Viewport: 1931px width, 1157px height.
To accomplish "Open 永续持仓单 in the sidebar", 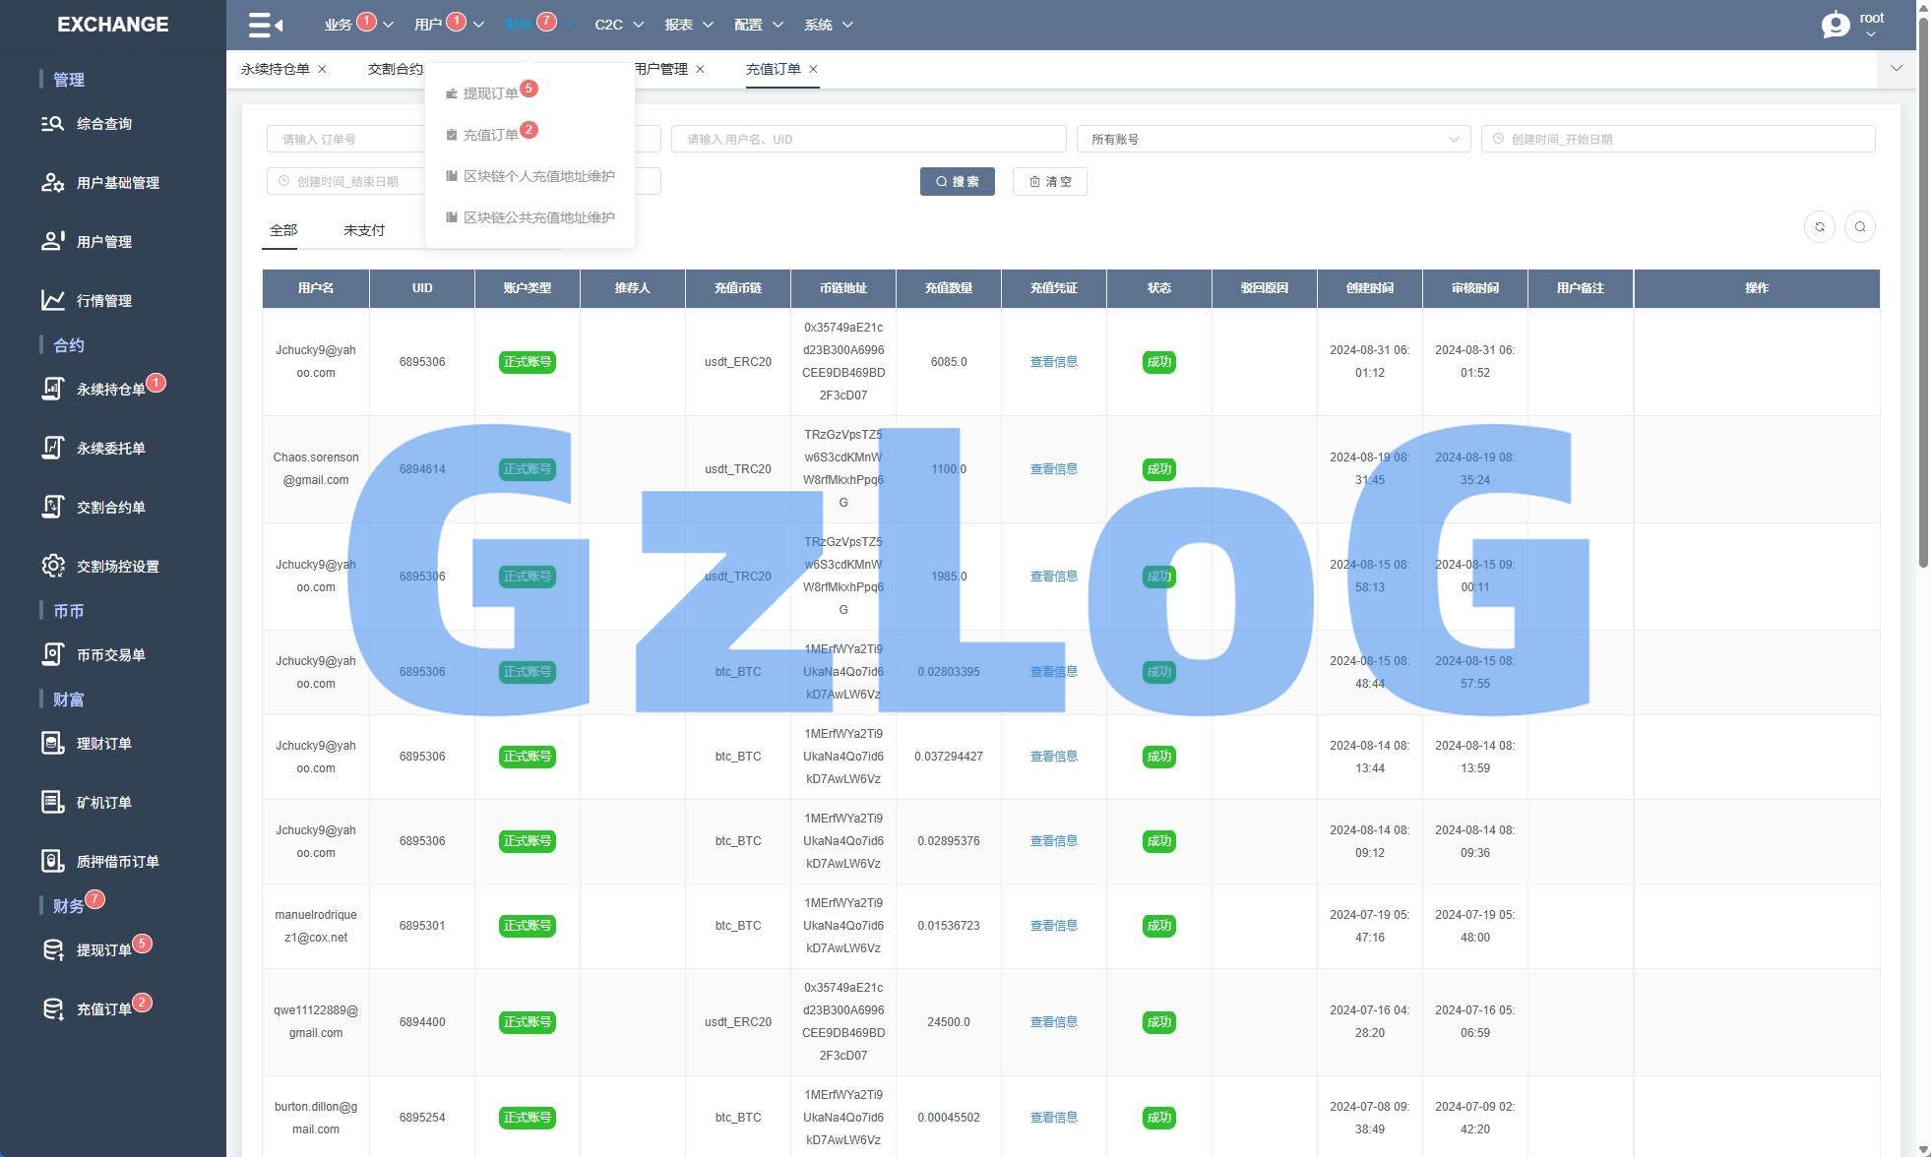I will click(x=113, y=390).
